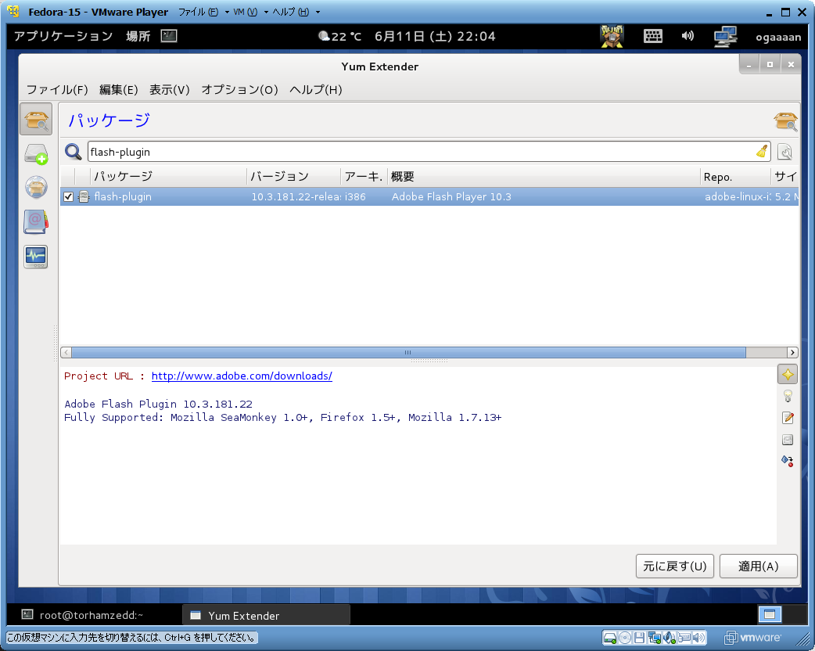This screenshot has height=651, width=815.
Task: Click VMware network adapter status icon
Action: pos(655,638)
